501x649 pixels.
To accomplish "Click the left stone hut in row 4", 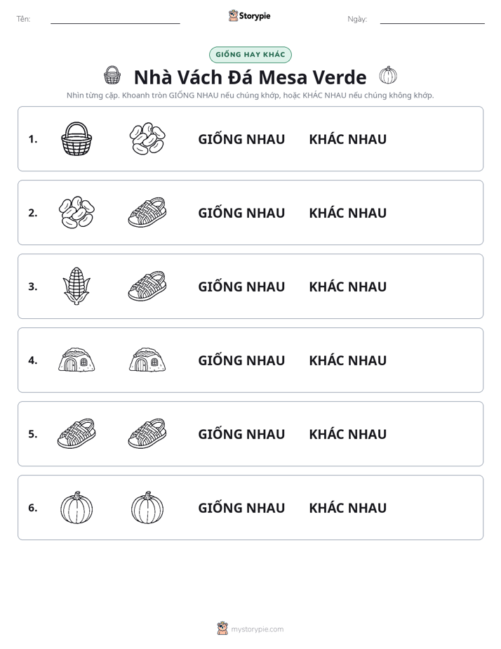I will [x=76, y=360].
